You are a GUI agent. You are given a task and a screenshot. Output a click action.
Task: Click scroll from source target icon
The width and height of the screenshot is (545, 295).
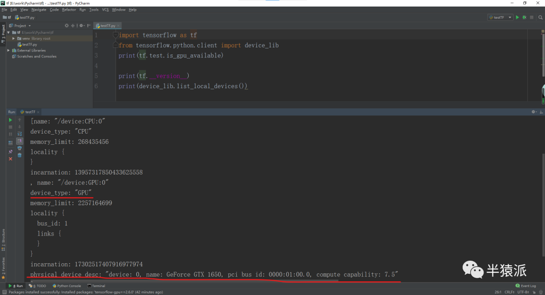click(x=67, y=26)
